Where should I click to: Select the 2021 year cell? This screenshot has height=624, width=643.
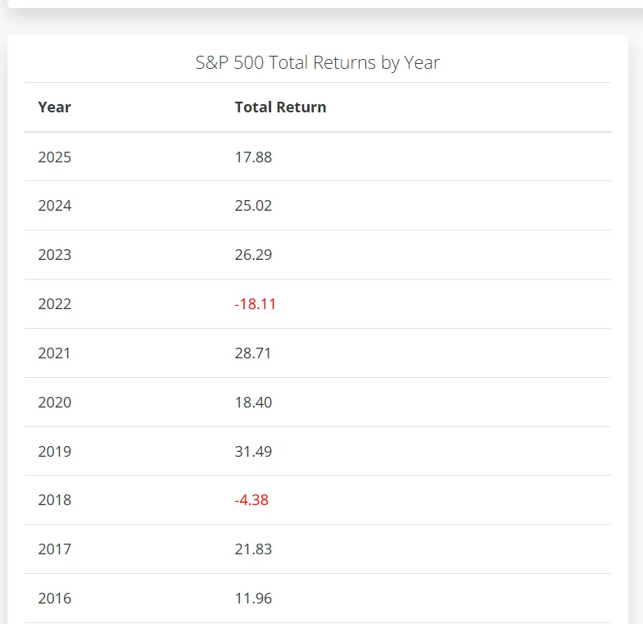coord(54,353)
